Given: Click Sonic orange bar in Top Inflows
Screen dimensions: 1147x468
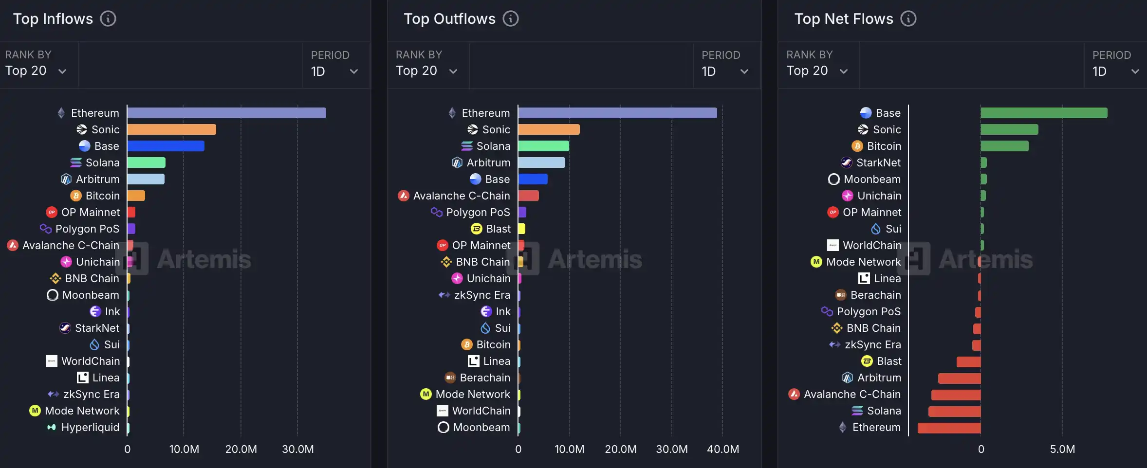Looking at the screenshot, I should click(x=172, y=129).
